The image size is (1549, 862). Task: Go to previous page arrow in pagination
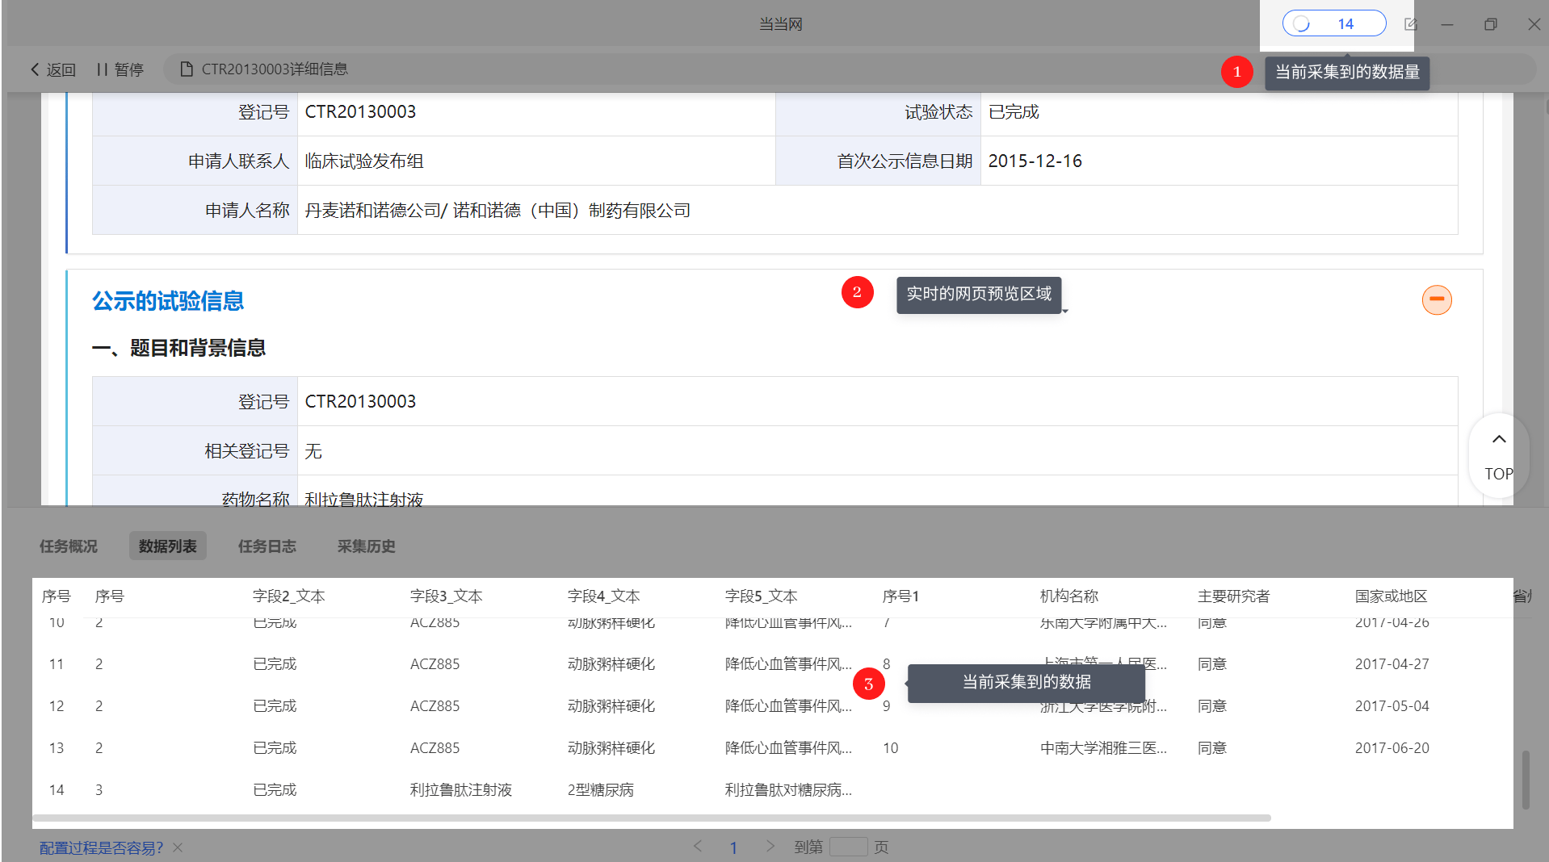697,847
